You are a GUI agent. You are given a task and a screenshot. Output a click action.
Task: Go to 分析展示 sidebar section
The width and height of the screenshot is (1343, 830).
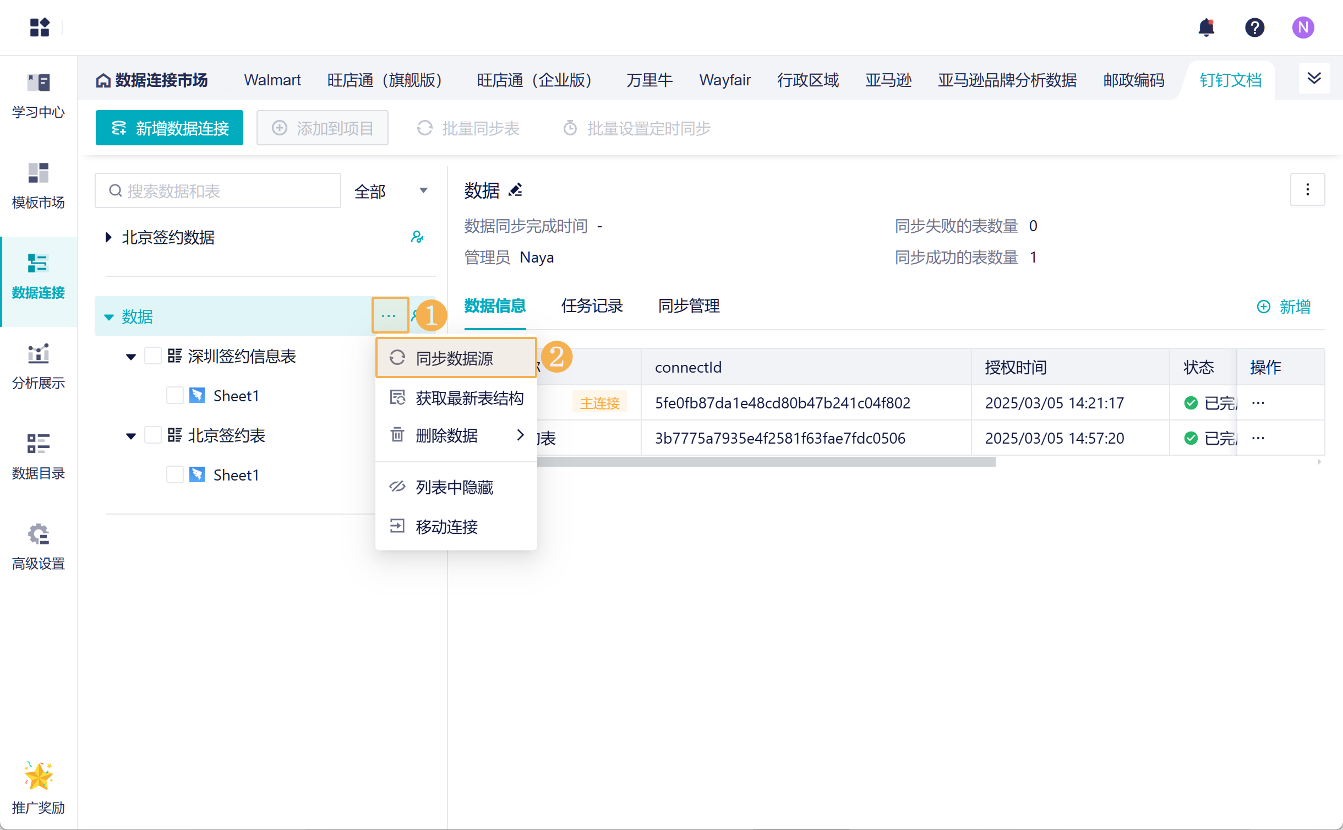[x=38, y=365]
